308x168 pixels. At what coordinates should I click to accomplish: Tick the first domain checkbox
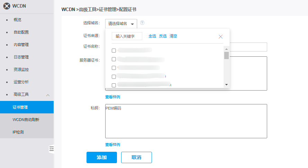[114, 50]
